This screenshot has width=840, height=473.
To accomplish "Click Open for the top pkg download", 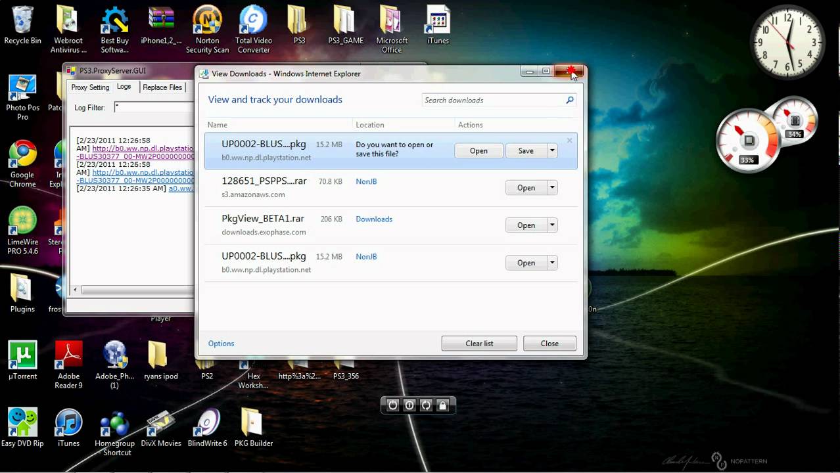I will point(478,150).
